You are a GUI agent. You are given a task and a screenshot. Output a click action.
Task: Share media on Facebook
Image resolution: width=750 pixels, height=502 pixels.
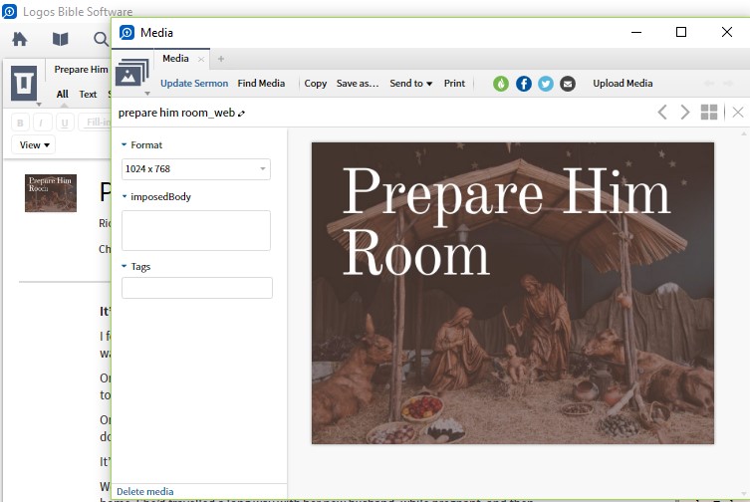coord(524,84)
